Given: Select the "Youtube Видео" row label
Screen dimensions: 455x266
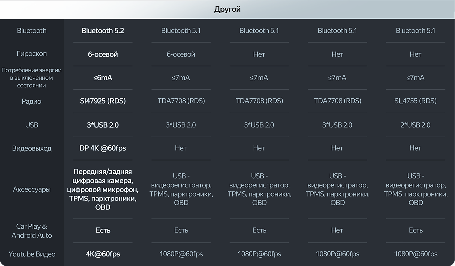Looking at the screenshot, I should pyautogui.click(x=32, y=254).
